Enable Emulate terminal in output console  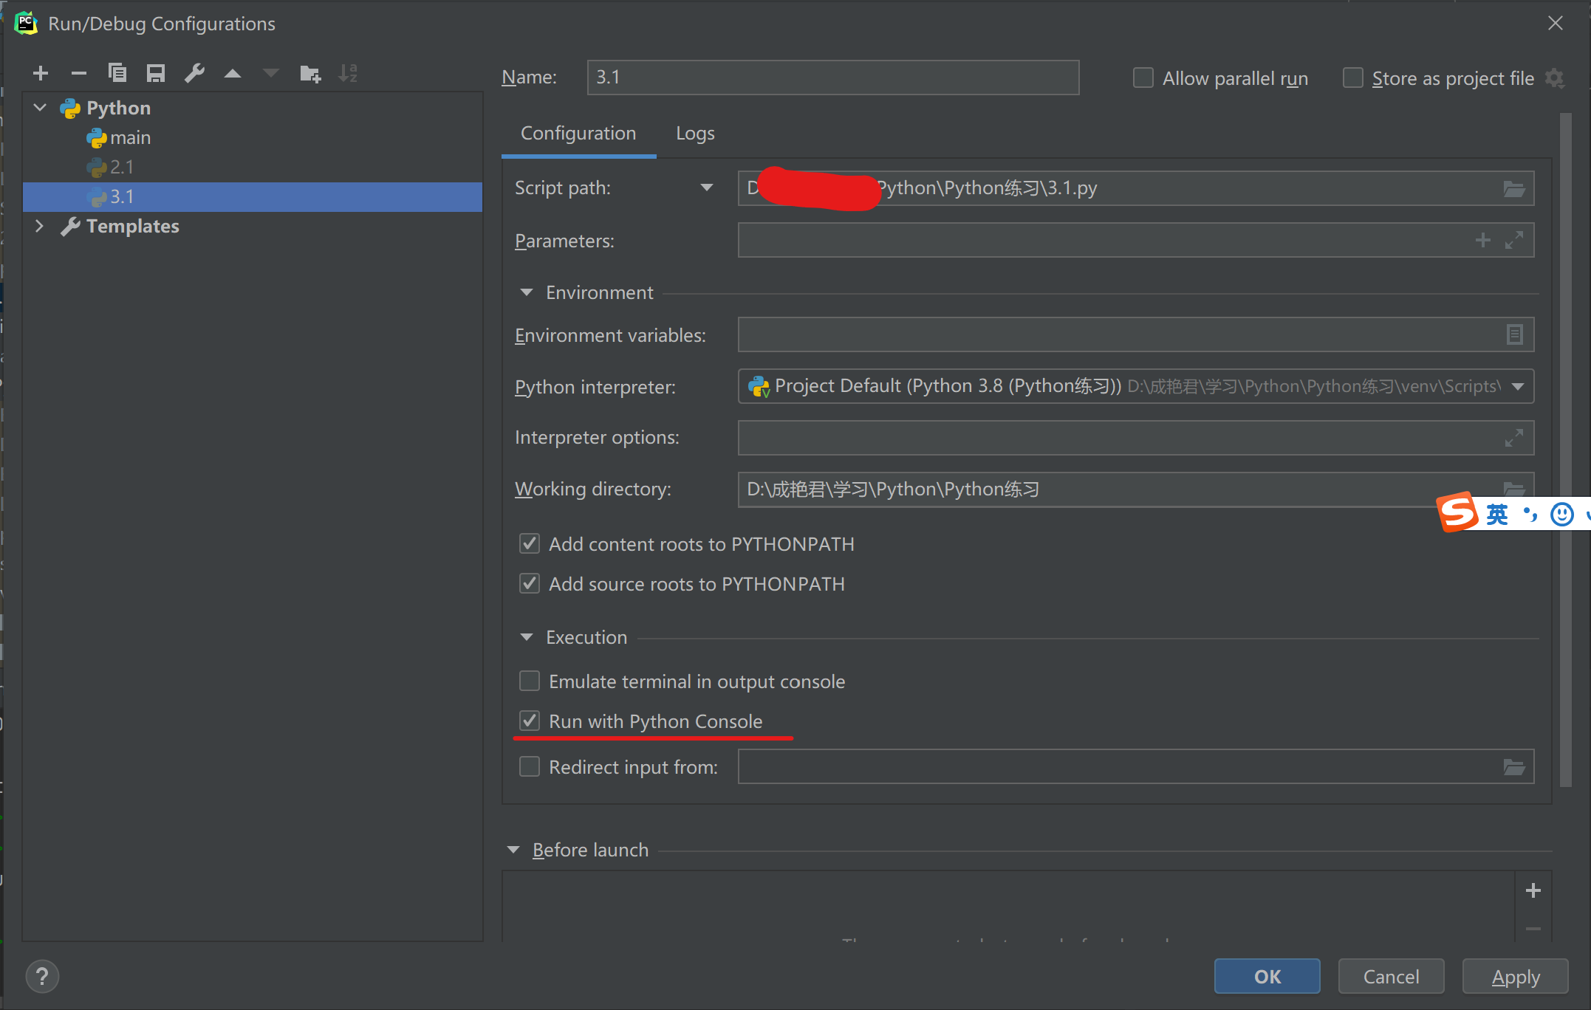530,681
